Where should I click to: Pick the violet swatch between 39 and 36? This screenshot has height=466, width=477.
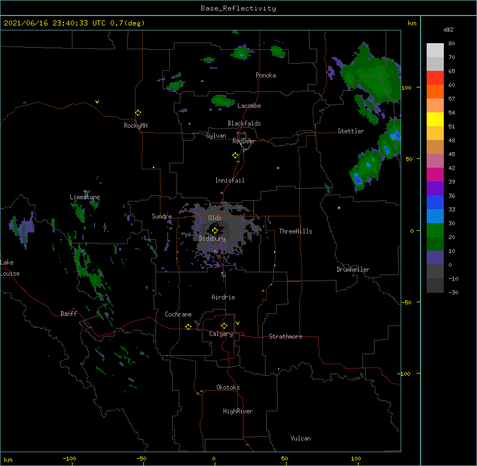point(435,189)
